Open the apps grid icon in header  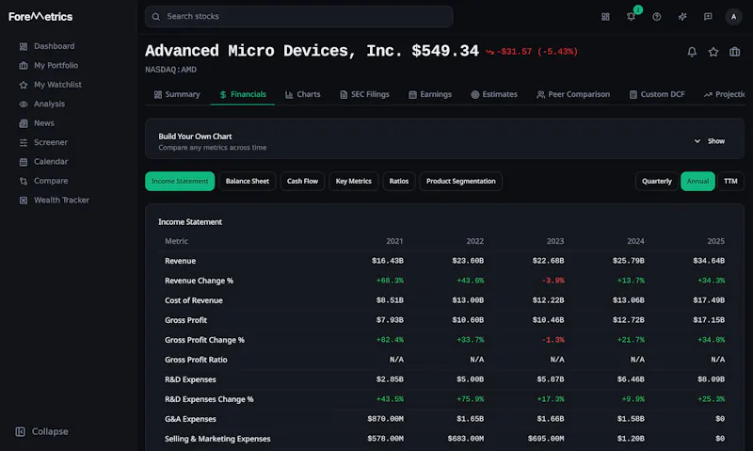tap(605, 17)
